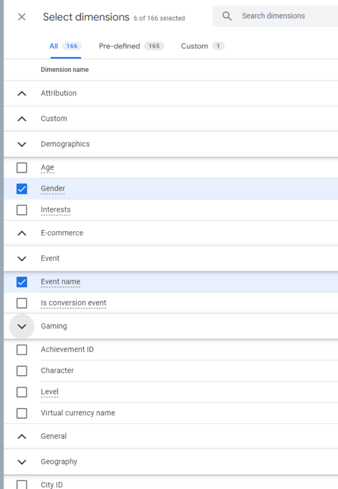This screenshot has height=489, width=338.
Task: Expand the E-commerce category
Action: pyautogui.click(x=21, y=233)
